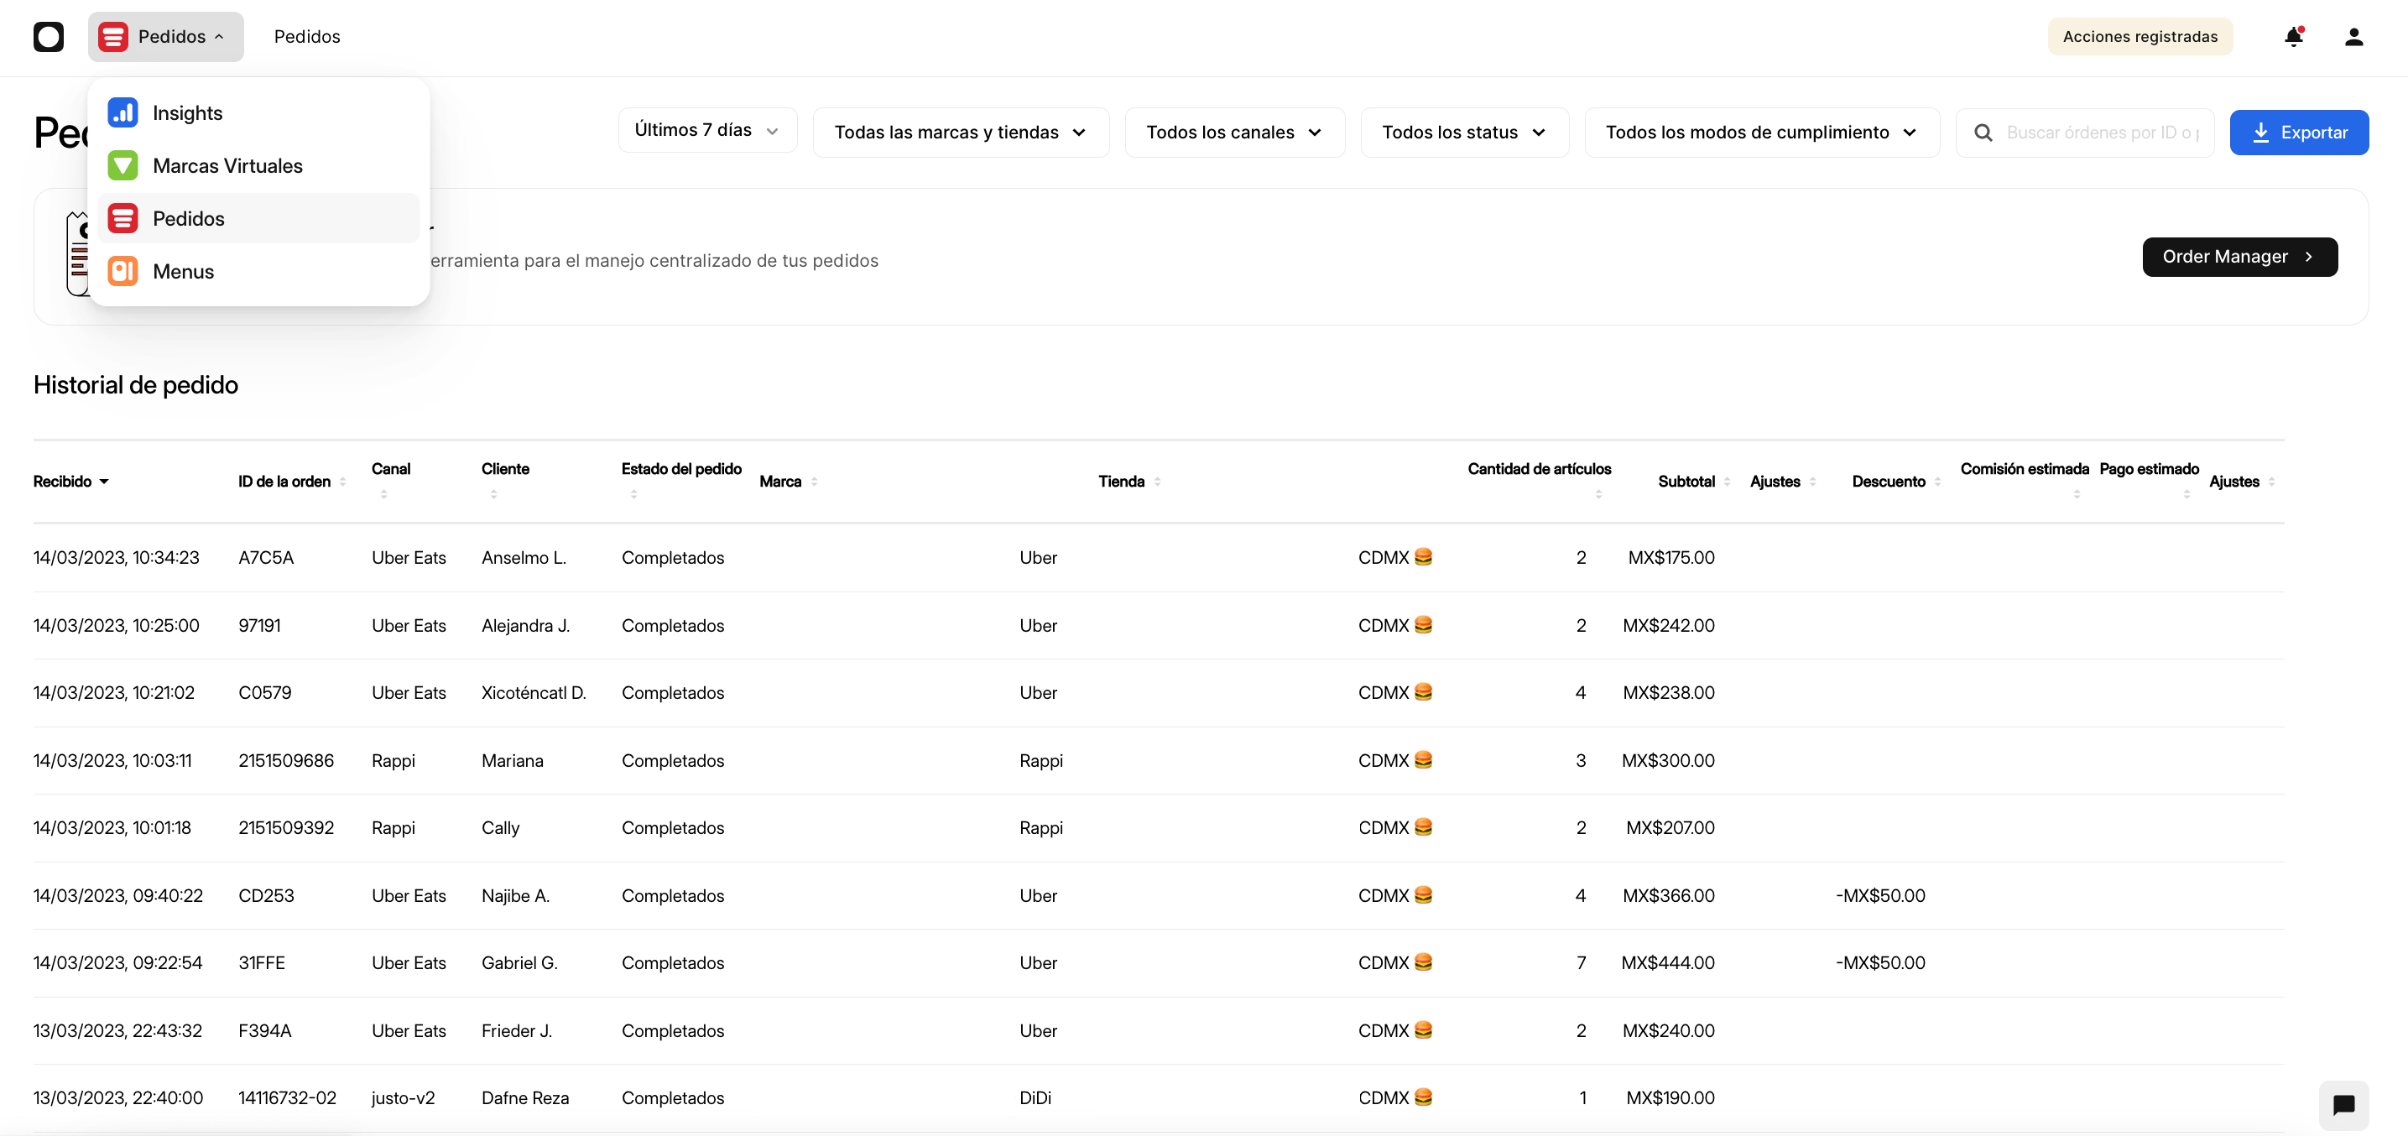Click the download icon on Exportar
The height and width of the screenshot is (1136, 2408).
(2263, 132)
